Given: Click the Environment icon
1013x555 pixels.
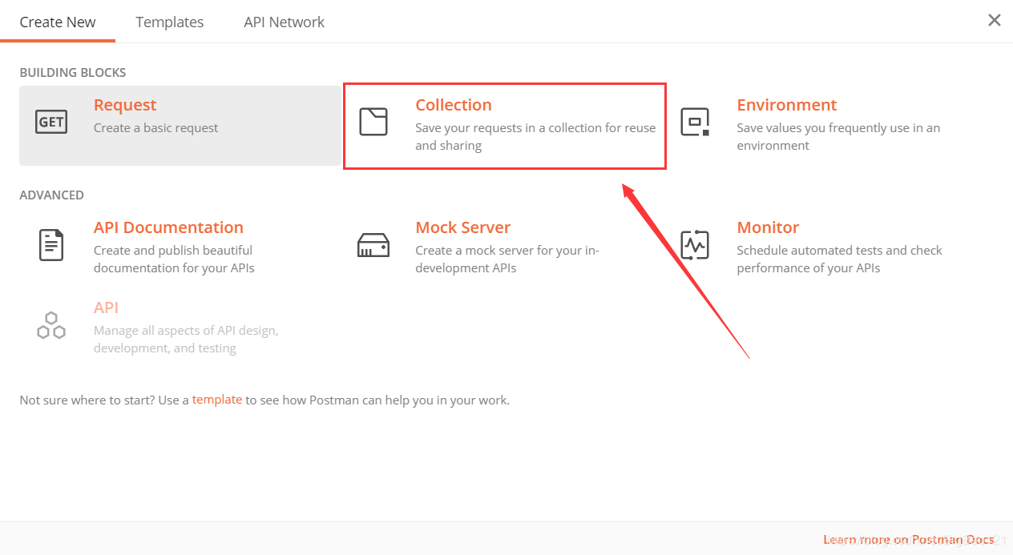Looking at the screenshot, I should point(695,121).
